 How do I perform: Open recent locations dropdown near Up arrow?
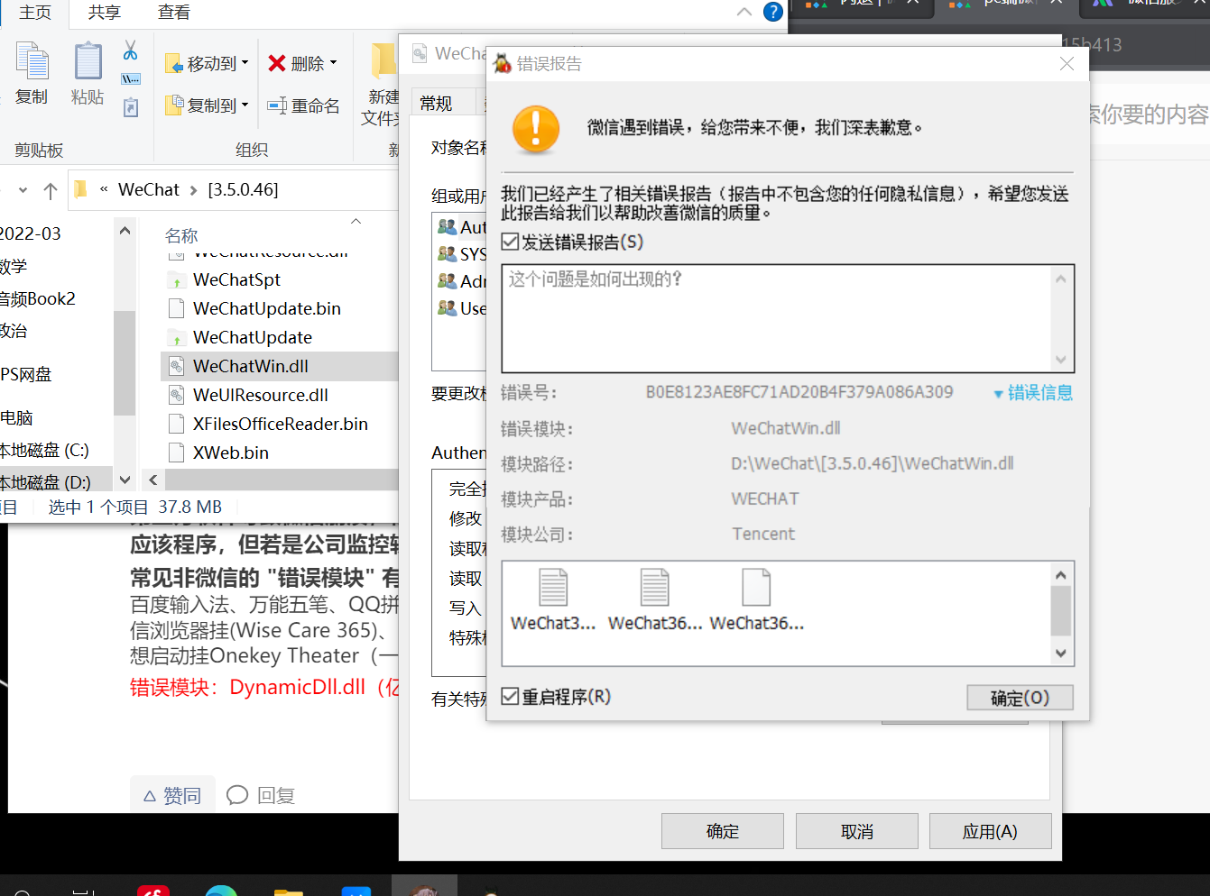click(23, 190)
